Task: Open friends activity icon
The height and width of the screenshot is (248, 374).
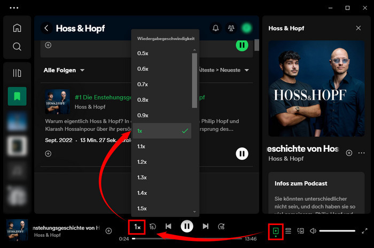Action: [231, 28]
